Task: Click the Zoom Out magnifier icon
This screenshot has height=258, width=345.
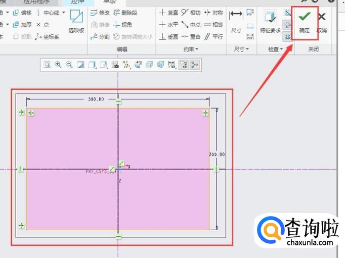Action: click(x=69, y=65)
